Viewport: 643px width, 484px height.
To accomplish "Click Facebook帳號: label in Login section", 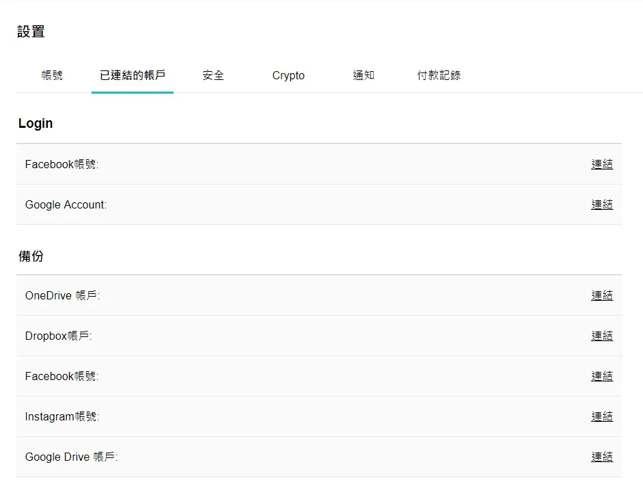I will (61, 165).
